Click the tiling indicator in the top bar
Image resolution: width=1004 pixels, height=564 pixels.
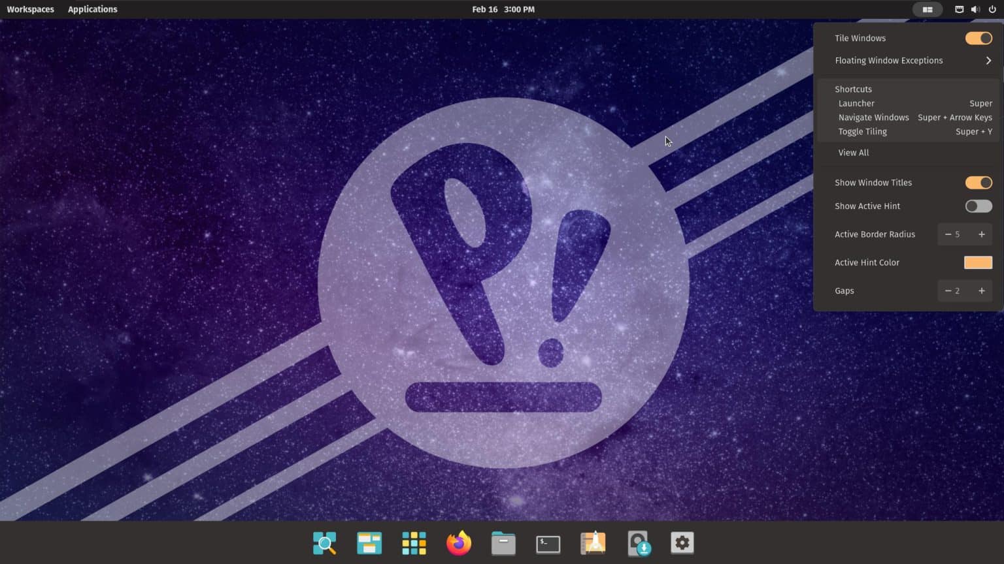point(928,9)
